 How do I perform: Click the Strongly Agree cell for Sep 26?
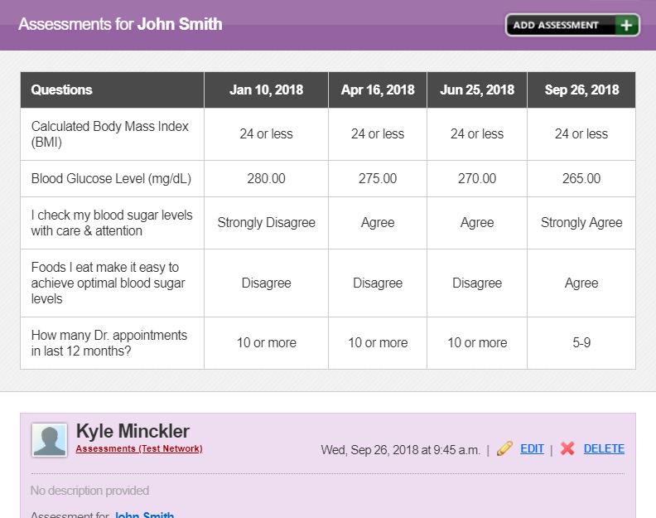(581, 222)
